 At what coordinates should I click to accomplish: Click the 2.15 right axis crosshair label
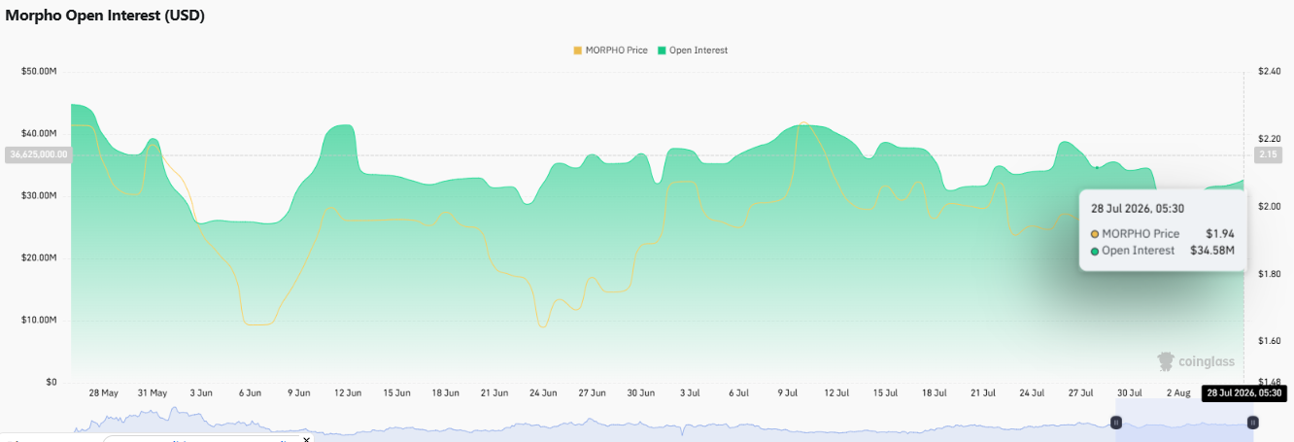[1269, 154]
